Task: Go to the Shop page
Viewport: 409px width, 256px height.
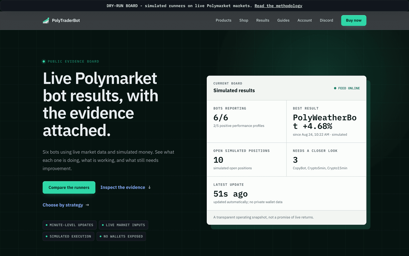Action: pos(244,20)
